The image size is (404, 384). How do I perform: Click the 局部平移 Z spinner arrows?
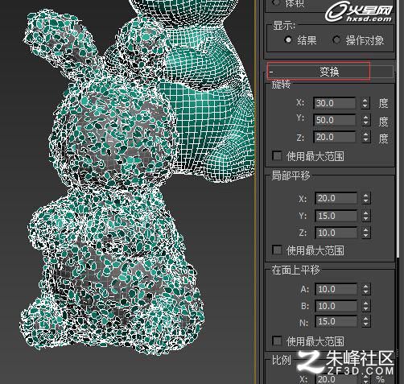click(366, 233)
